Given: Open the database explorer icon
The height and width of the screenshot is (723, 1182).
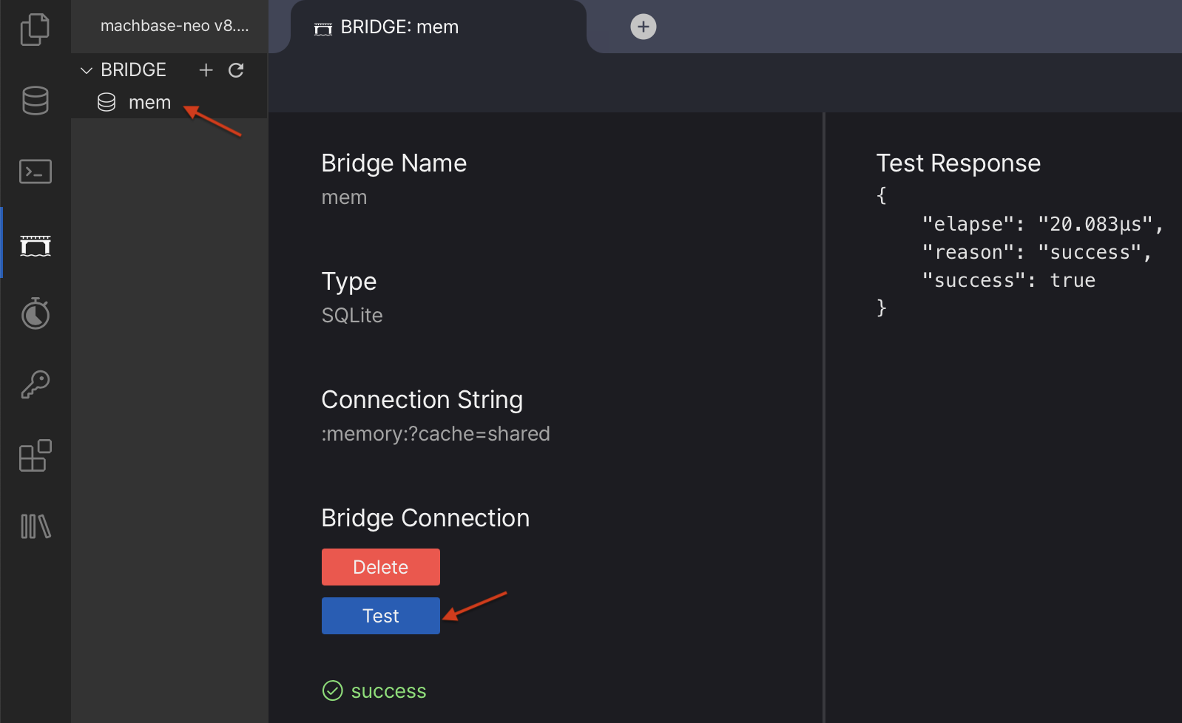Looking at the screenshot, I should tap(35, 101).
